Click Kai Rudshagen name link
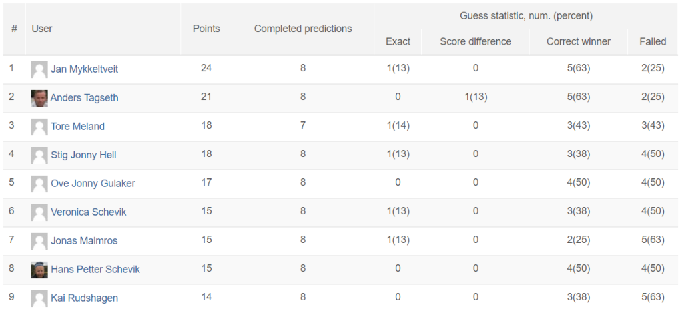This screenshot has height=311, width=682. click(x=85, y=298)
